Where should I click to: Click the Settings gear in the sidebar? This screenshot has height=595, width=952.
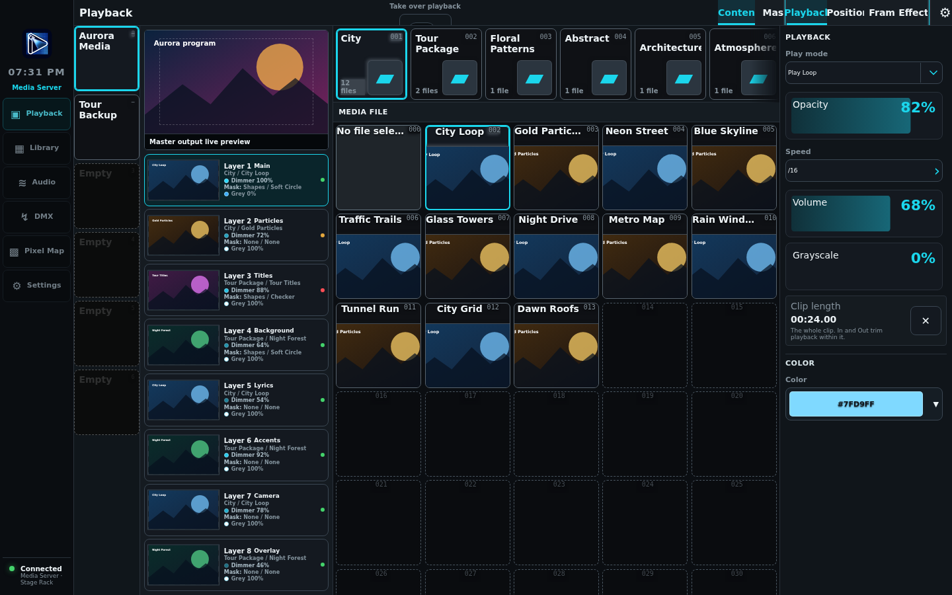click(x=17, y=286)
